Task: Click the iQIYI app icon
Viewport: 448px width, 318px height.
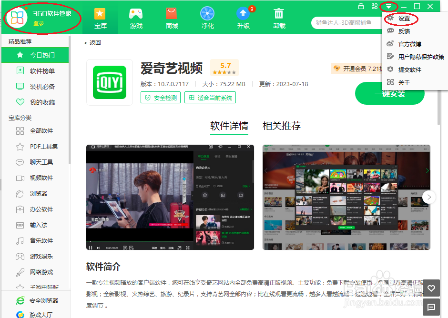Action: click(x=110, y=82)
